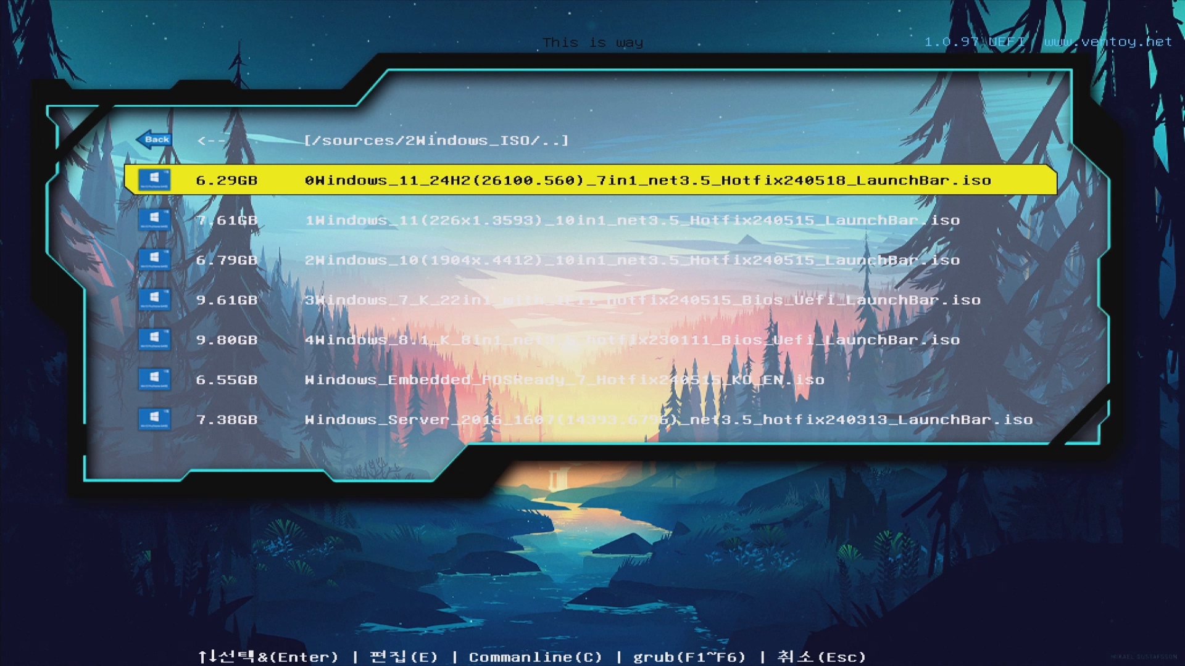Click grub(F1~F6) in bottom hint bar
The width and height of the screenshot is (1185, 666).
click(x=689, y=657)
